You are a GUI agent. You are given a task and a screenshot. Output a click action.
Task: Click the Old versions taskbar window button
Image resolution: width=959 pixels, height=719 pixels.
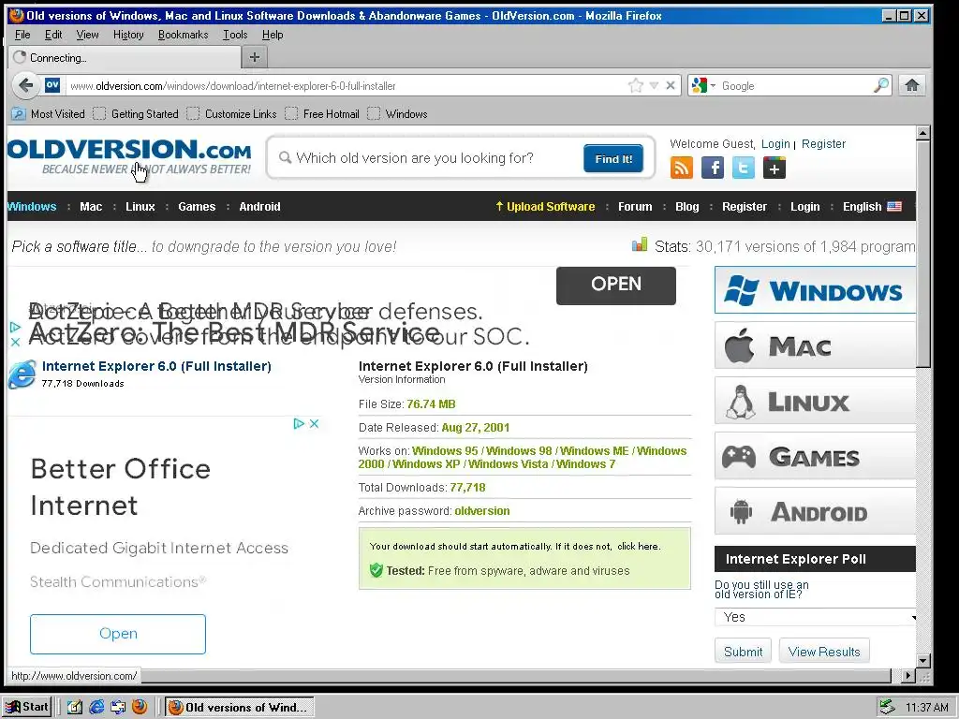239,707
